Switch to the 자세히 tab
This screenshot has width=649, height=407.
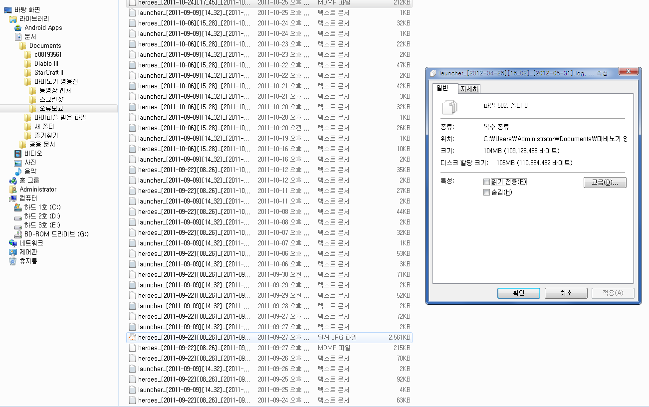[469, 89]
